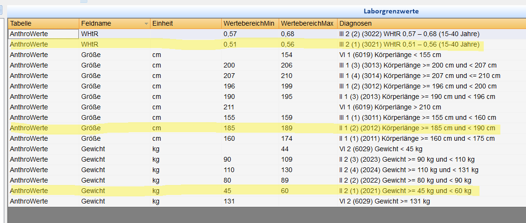Select the row with WHtR 0,57 diagnosis
The image size is (526, 223).
[267, 34]
